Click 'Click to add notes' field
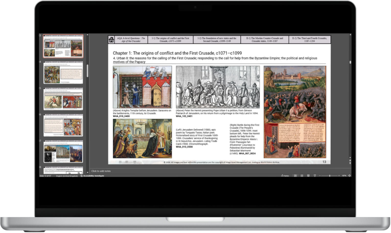The image size is (391, 233). pyautogui.click(x=101, y=171)
